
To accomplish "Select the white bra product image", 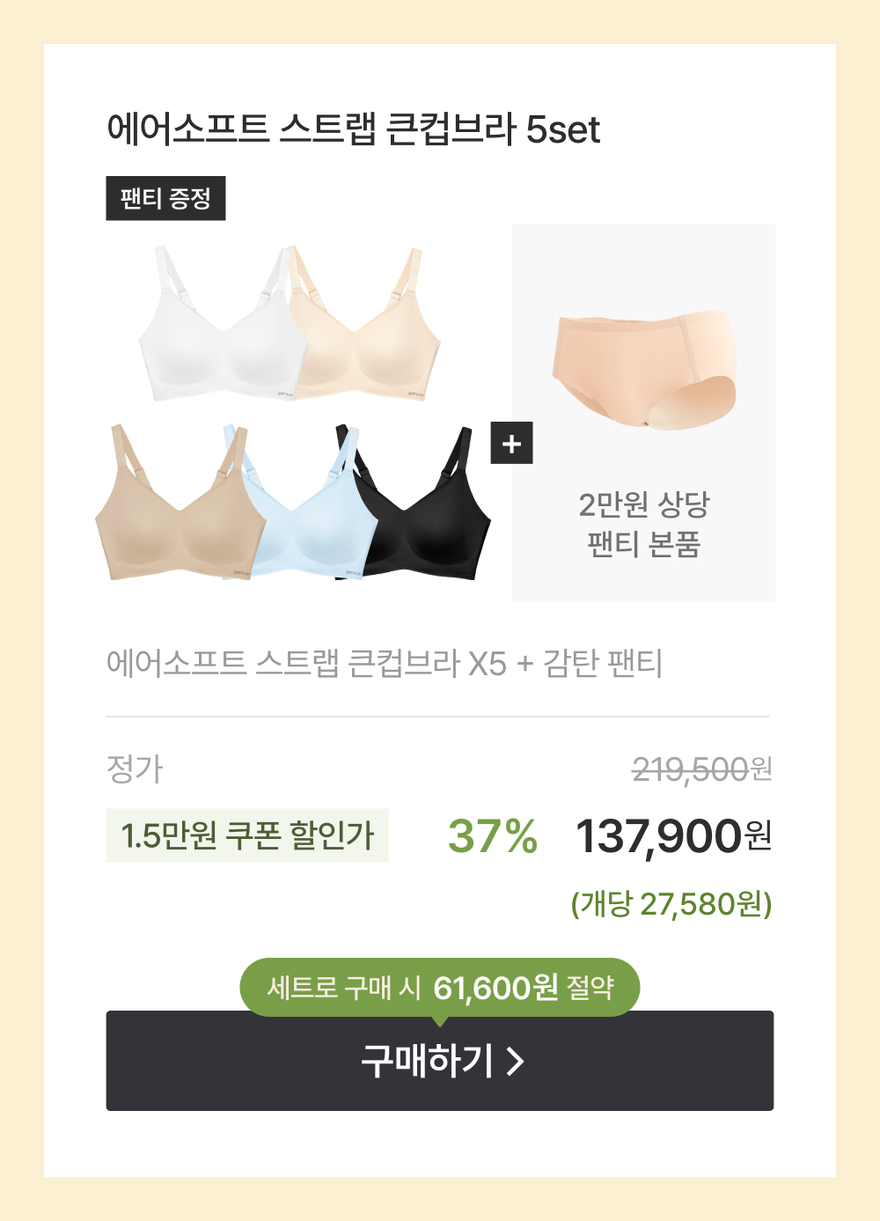I will click(x=220, y=326).
